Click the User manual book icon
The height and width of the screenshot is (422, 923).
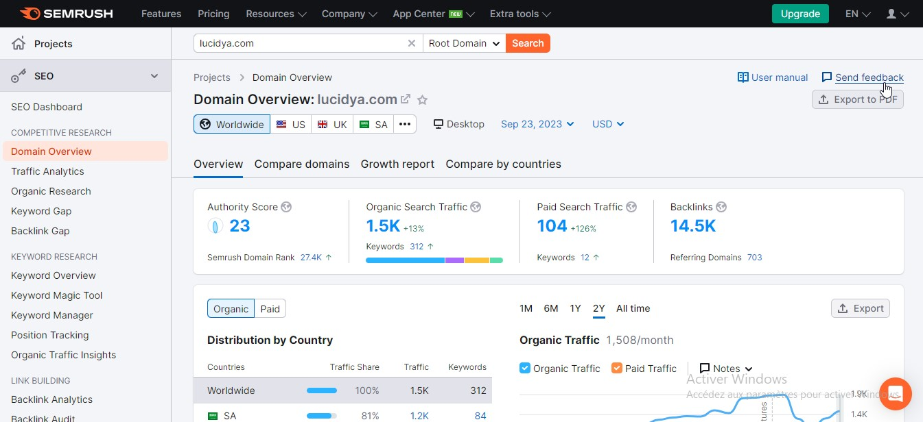pos(743,77)
